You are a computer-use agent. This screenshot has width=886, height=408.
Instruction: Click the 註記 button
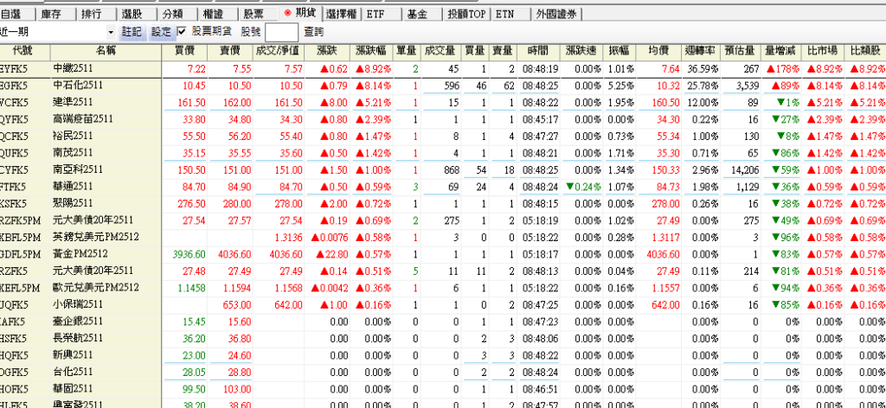[x=132, y=31]
